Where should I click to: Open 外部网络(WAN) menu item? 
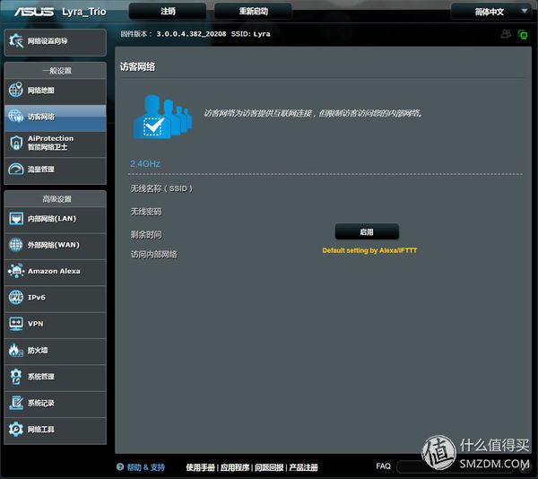coord(56,246)
